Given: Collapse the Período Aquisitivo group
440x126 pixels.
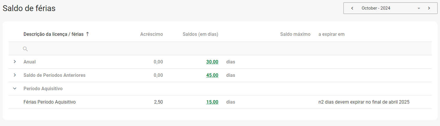Looking at the screenshot, I should click(x=15, y=88).
